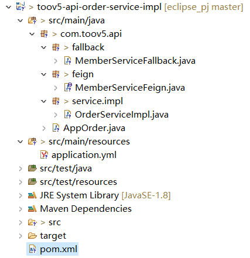Click the src/test/resources folder icon
Image resolution: width=250 pixels, height=258 pixels.
pyautogui.click(x=32, y=181)
